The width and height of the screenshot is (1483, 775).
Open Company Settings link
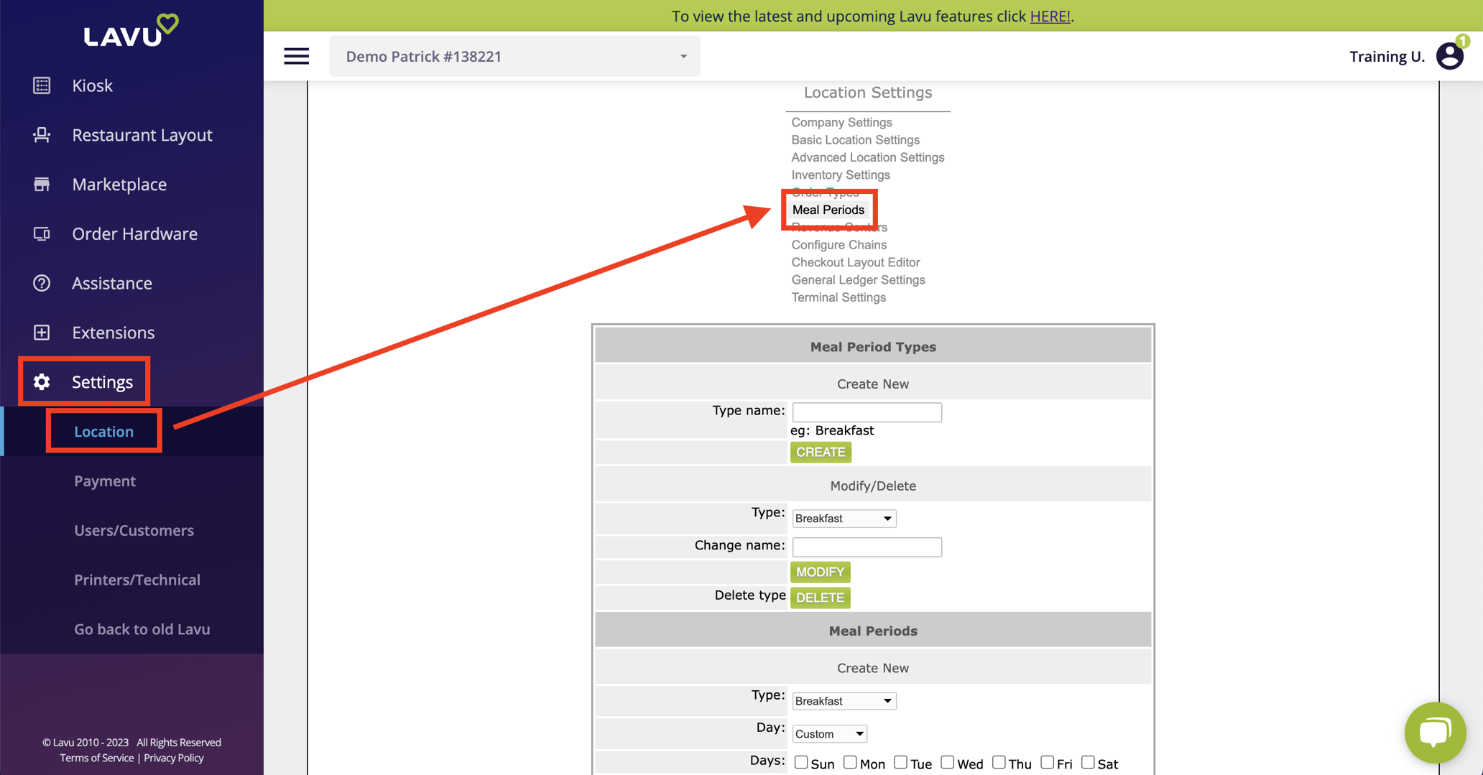[841, 122]
